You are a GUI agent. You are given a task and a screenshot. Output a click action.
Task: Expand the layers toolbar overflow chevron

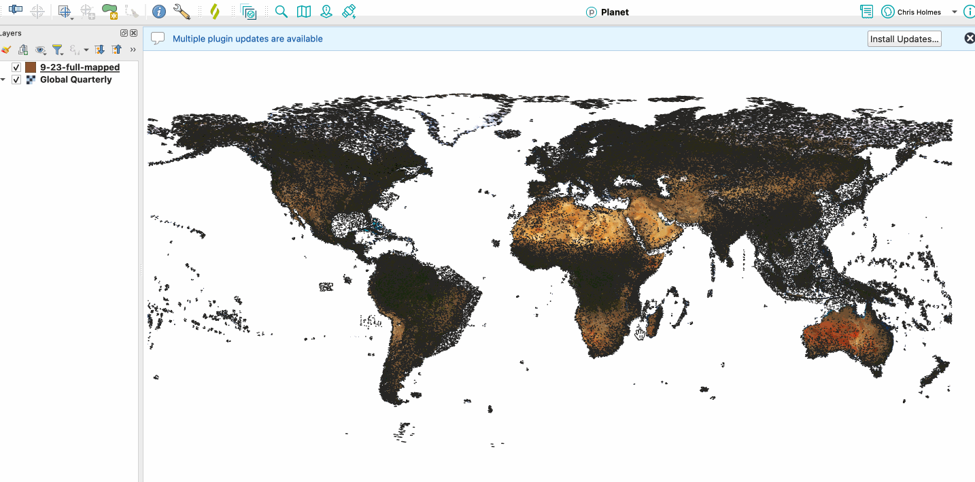[x=133, y=50]
